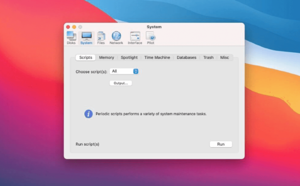Minimize the window with yellow button

74,27
